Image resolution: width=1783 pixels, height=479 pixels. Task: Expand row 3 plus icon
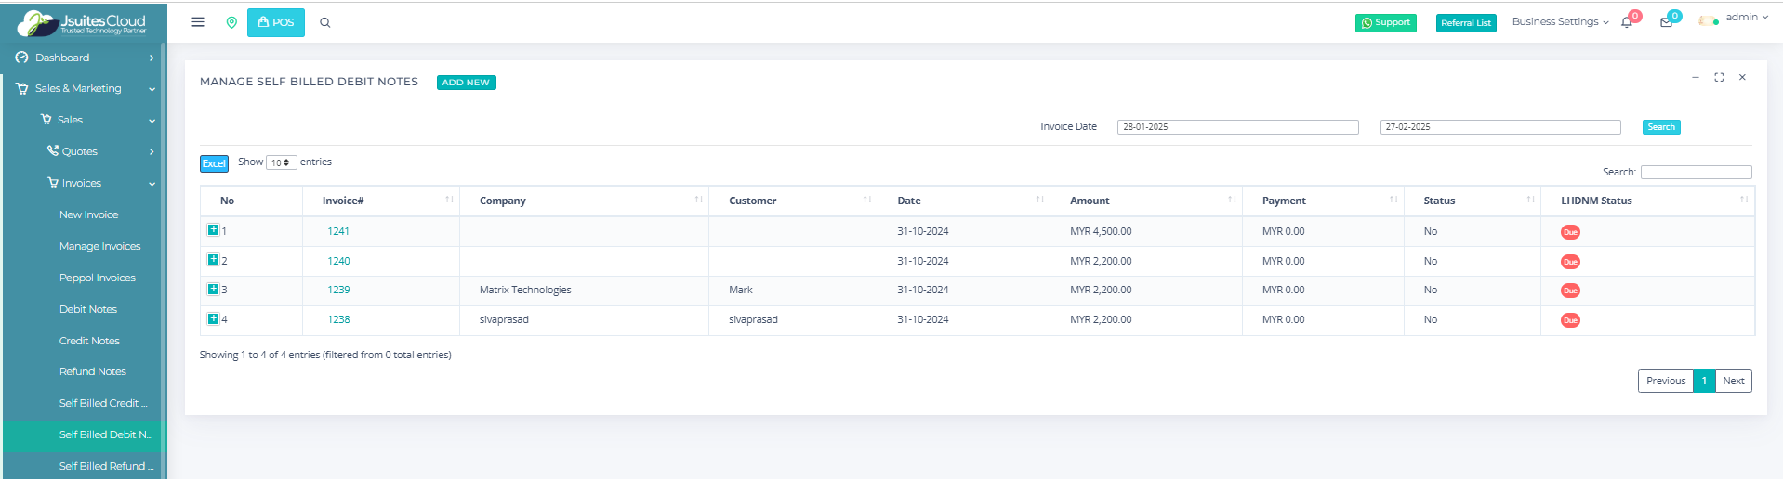[213, 290]
